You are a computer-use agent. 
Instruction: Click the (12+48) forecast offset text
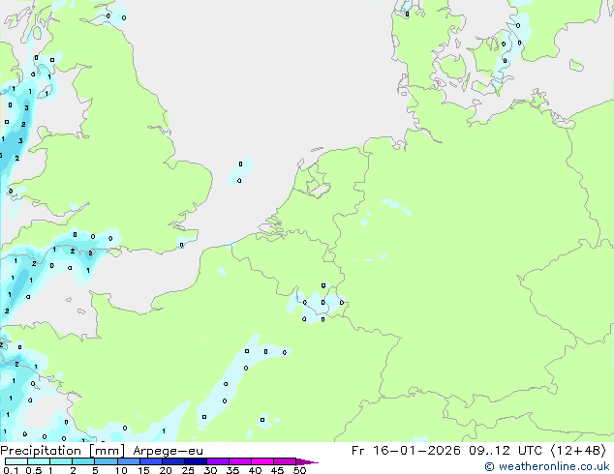click(577, 450)
